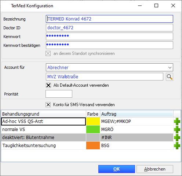Viewport: 182px width, 176px height.
Task: Toggle 'an diesem Standort synchronisieren' checkbox
Action: [48, 53]
